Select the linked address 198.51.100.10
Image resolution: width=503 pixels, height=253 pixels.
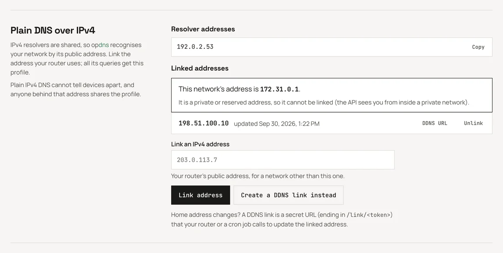point(203,123)
